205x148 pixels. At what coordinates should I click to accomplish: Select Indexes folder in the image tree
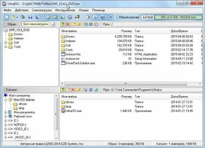tap(18, 38)
